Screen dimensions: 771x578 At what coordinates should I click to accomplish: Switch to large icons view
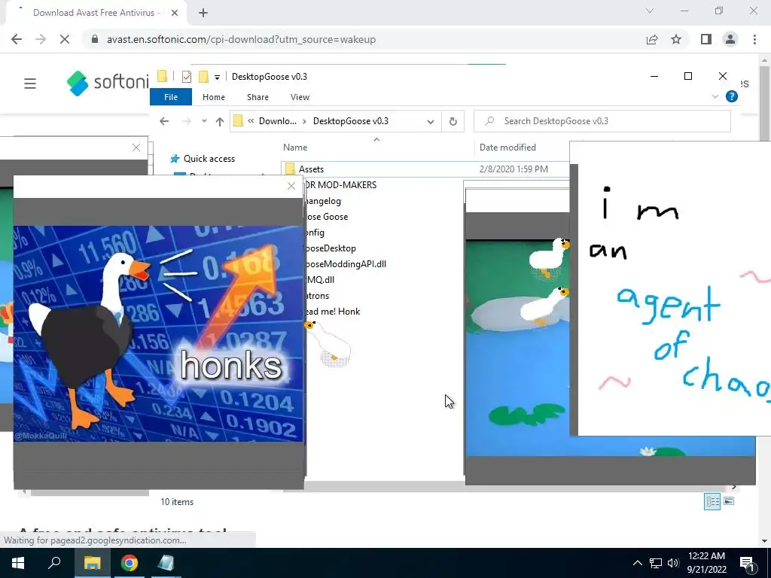(729, 501)
